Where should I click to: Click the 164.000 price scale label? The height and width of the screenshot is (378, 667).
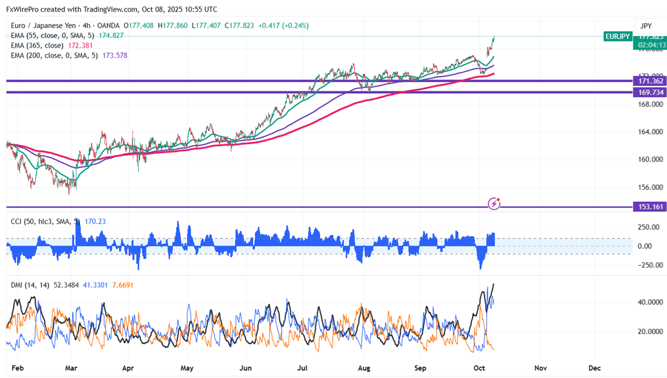[650, 132]
